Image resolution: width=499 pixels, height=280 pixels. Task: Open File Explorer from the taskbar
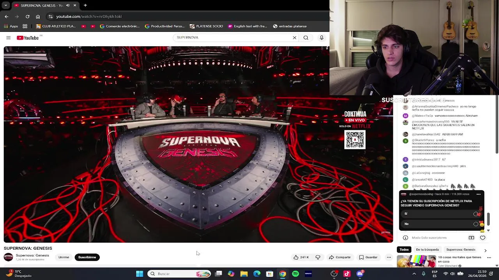click(244, 274)
